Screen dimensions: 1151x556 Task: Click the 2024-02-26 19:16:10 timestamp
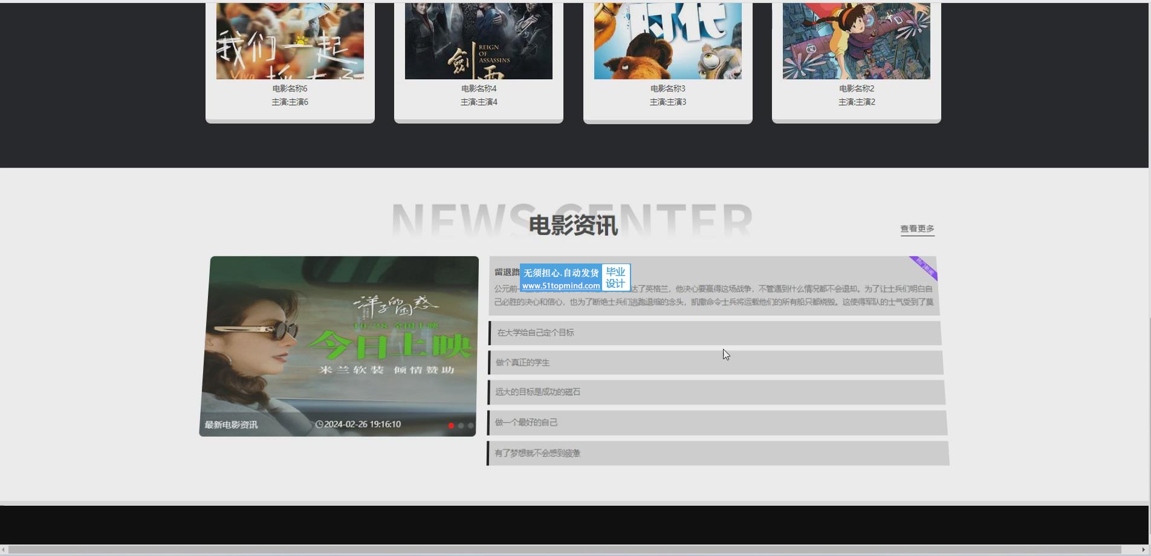[x=363, y=424]
